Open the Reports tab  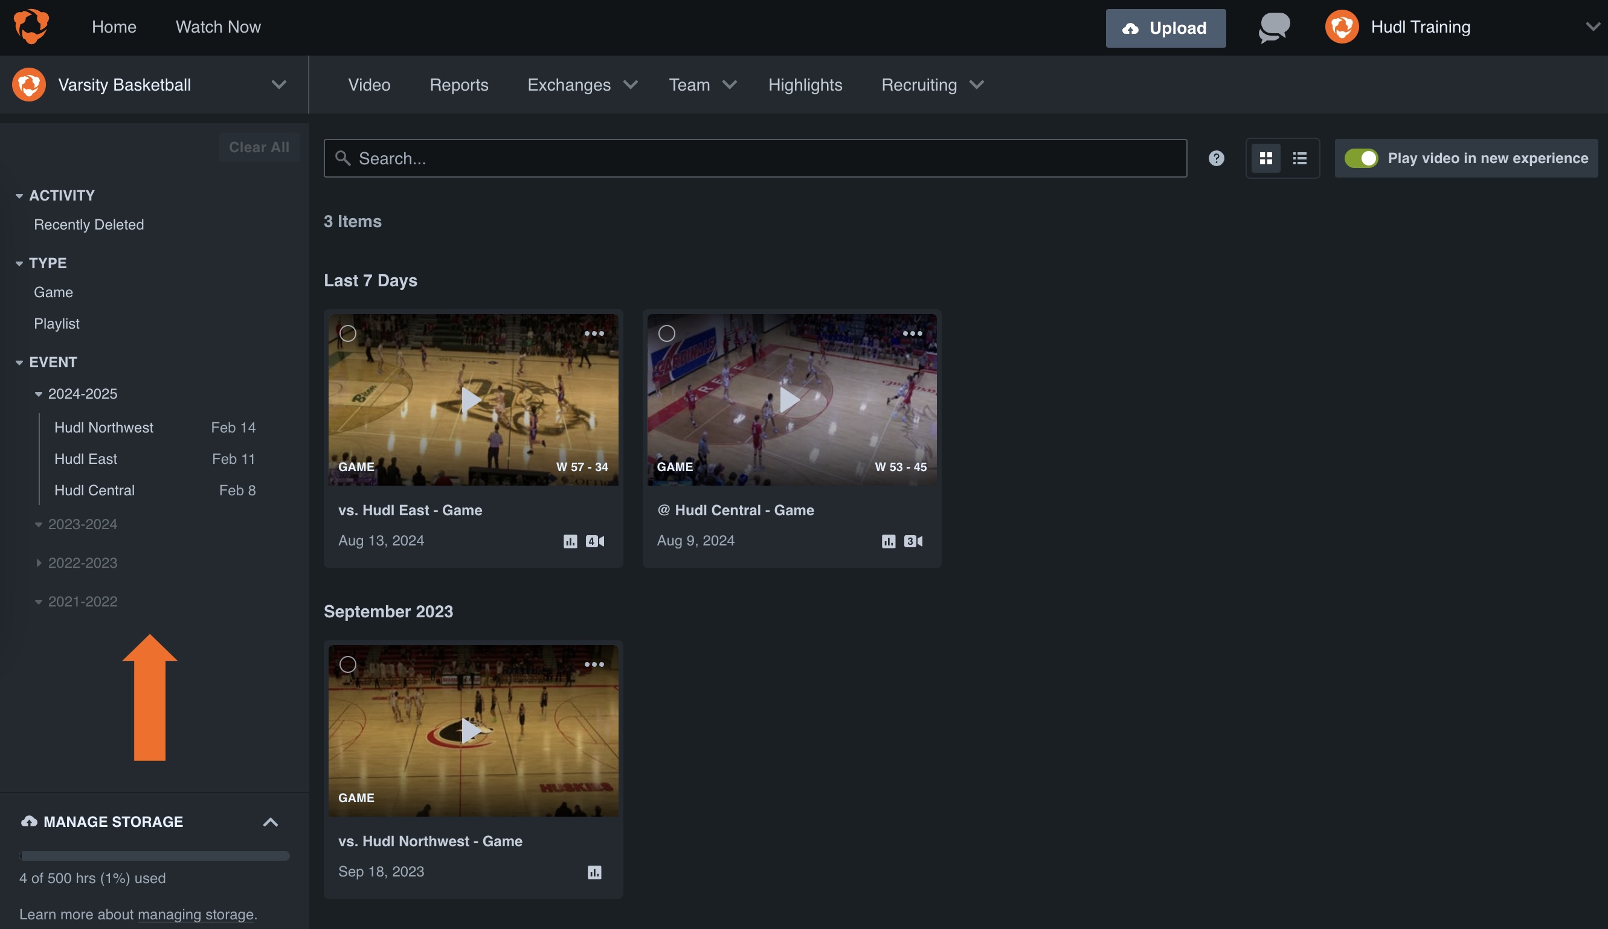(x=459, y=84)
